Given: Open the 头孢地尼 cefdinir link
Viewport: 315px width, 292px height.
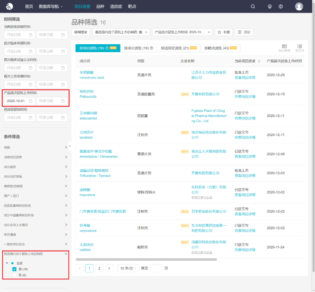Looking at the screenshot, I should pos(87,247).
